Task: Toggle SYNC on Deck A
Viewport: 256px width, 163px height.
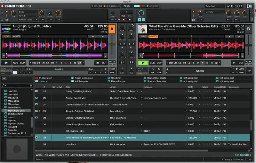Action: (7, 36)
